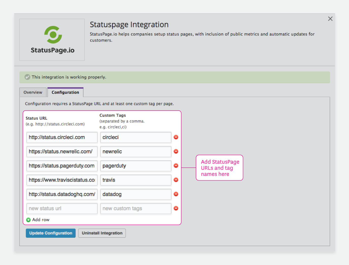Screen dimensions: 349x265
Task: Click the green checkmark in success banner
Action: point(27,77)
